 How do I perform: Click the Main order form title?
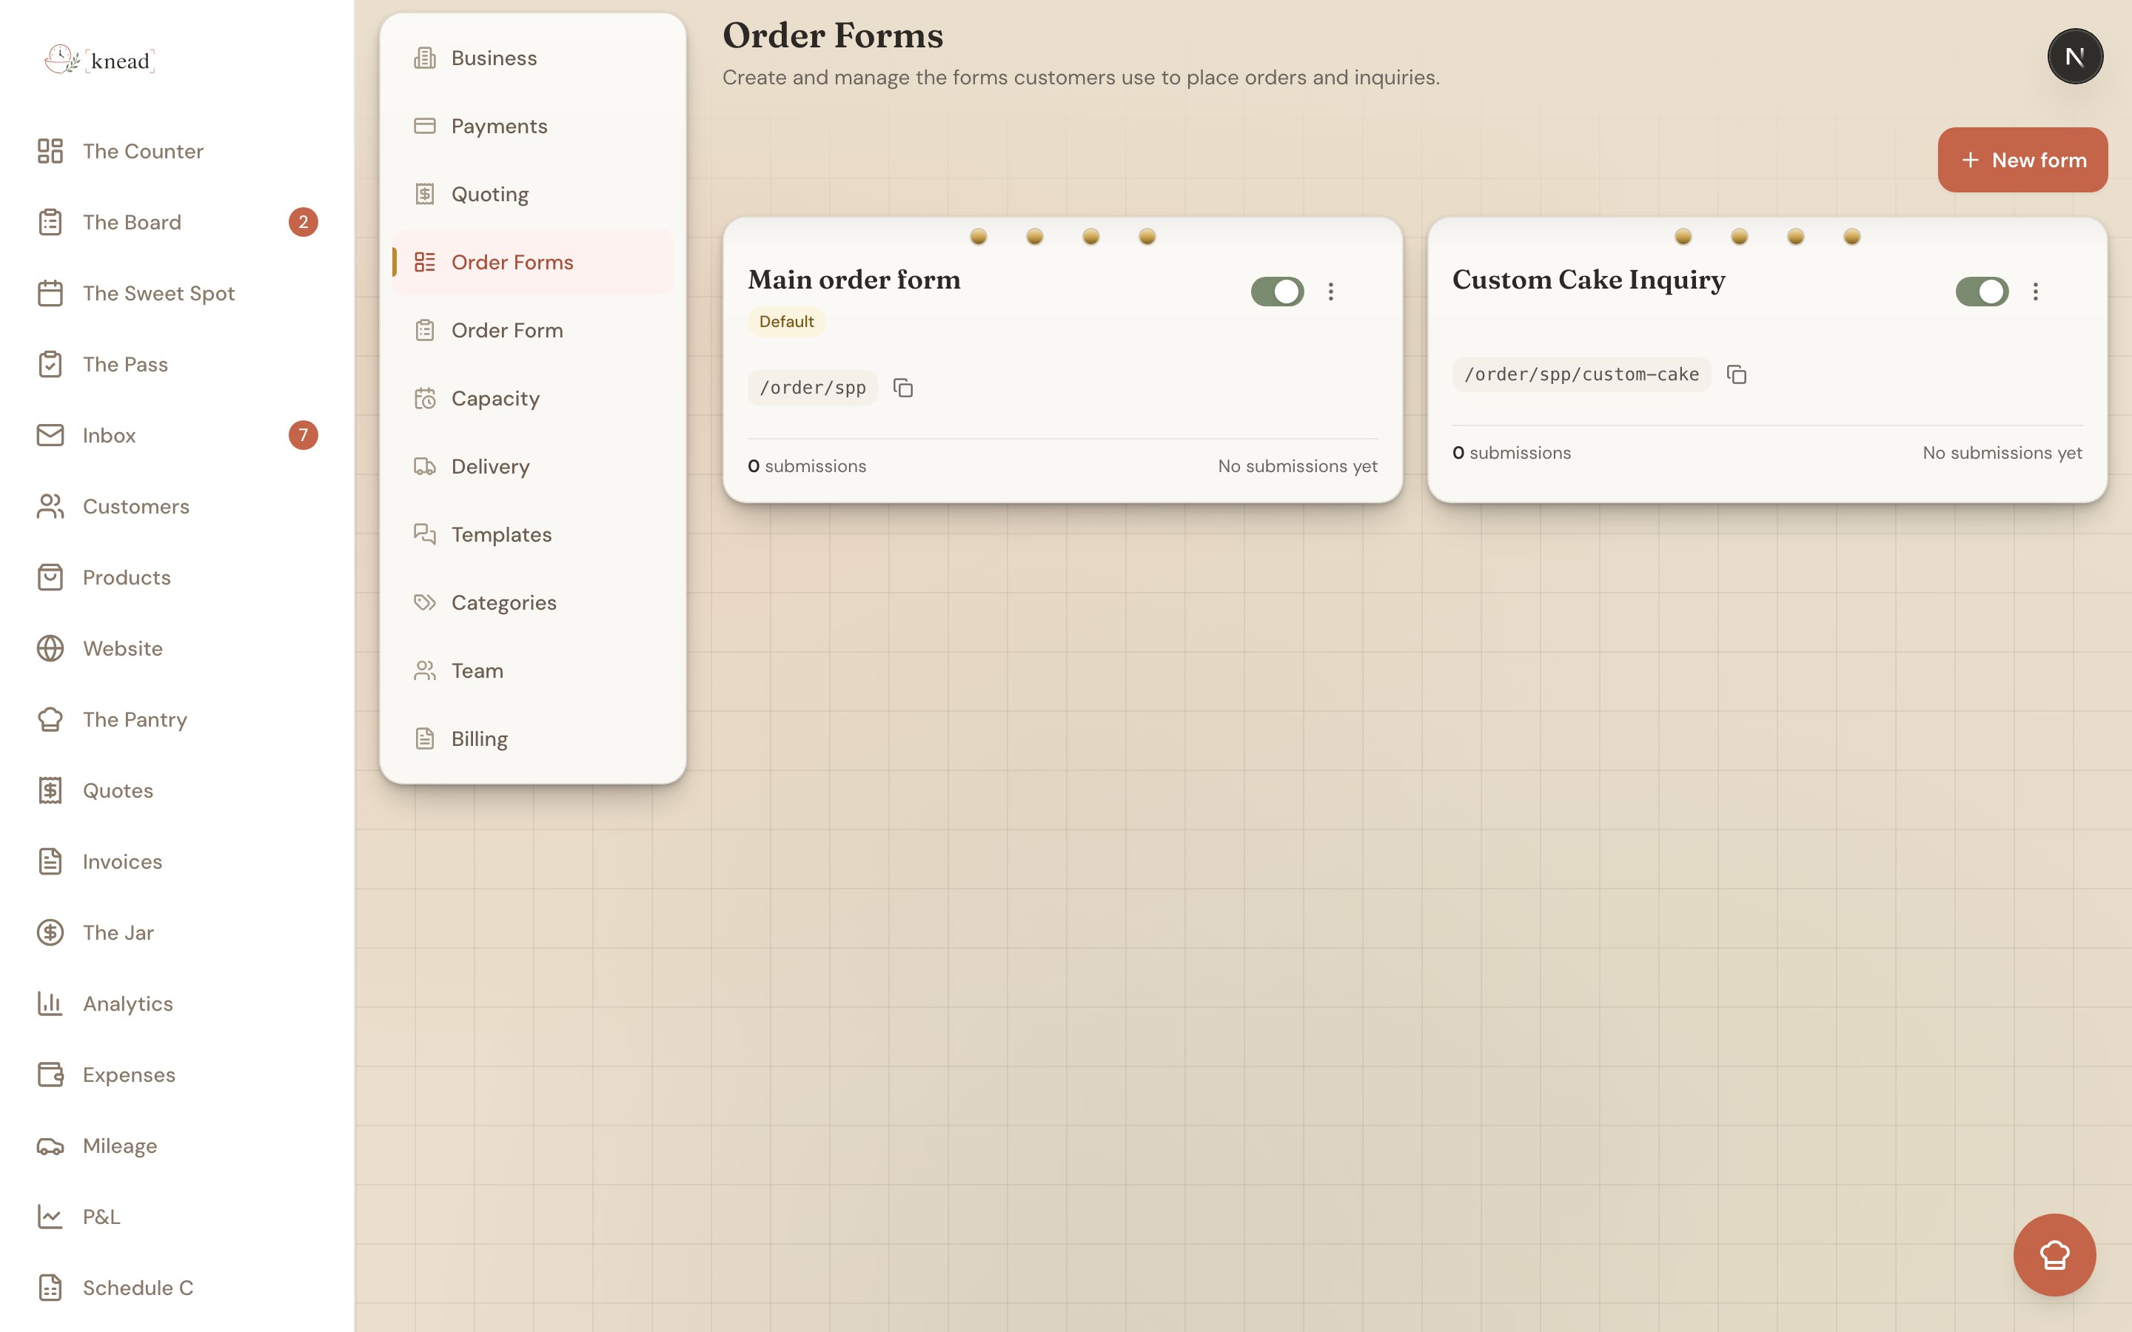(854, 279)
